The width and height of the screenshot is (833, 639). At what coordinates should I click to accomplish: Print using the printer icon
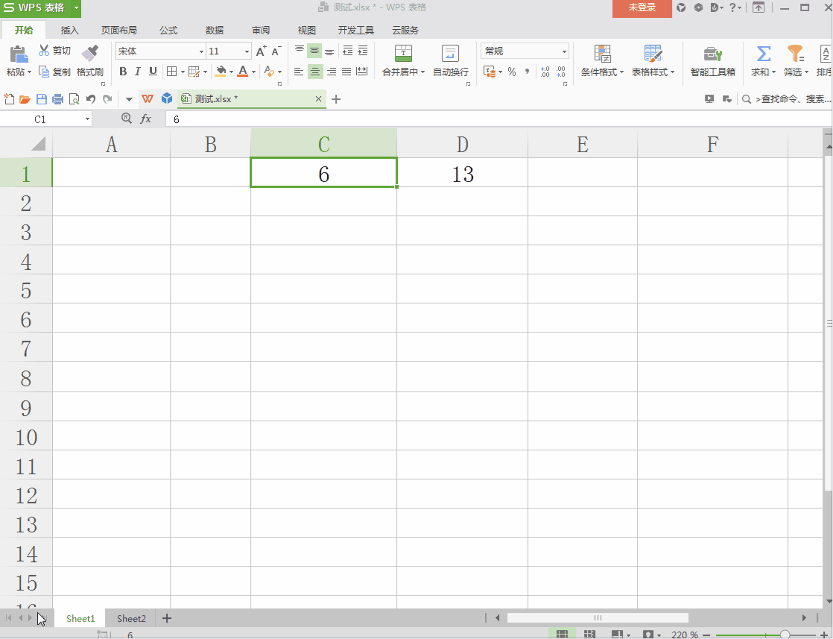pyautogui.click(x=58, y=99)
